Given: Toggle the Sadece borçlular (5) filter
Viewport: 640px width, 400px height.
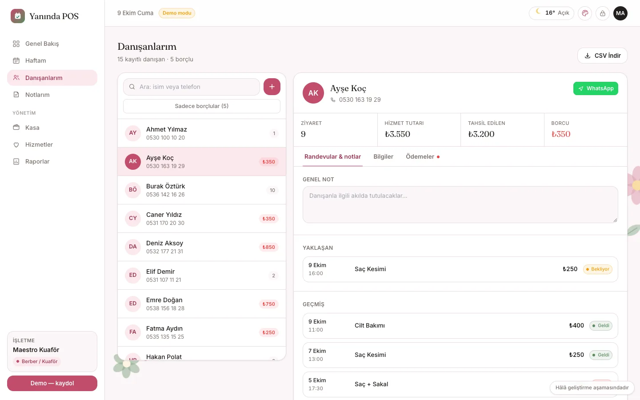Looking at the screenshot, I should point(202,106).
